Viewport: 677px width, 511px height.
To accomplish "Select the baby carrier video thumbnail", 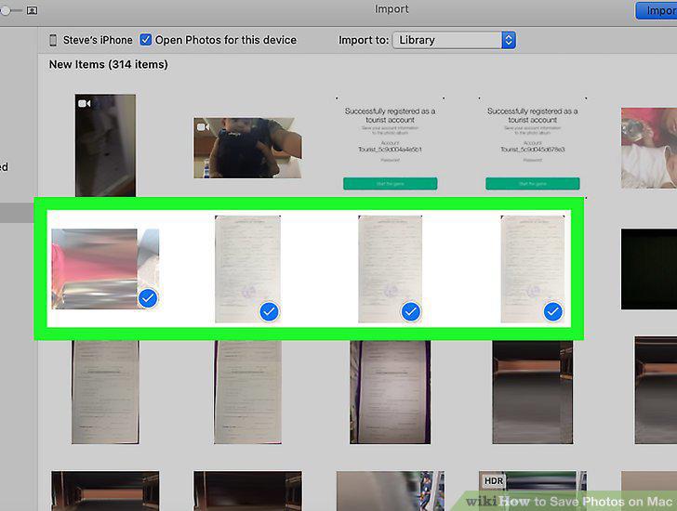I will [247, 148].
